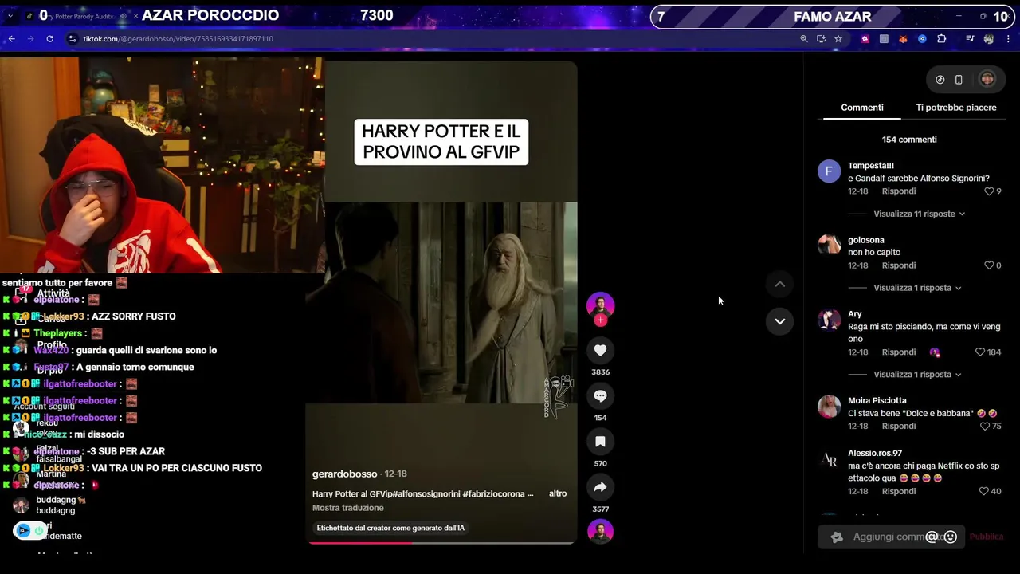Share the video with the arrow icon

[x=600, y=487]
